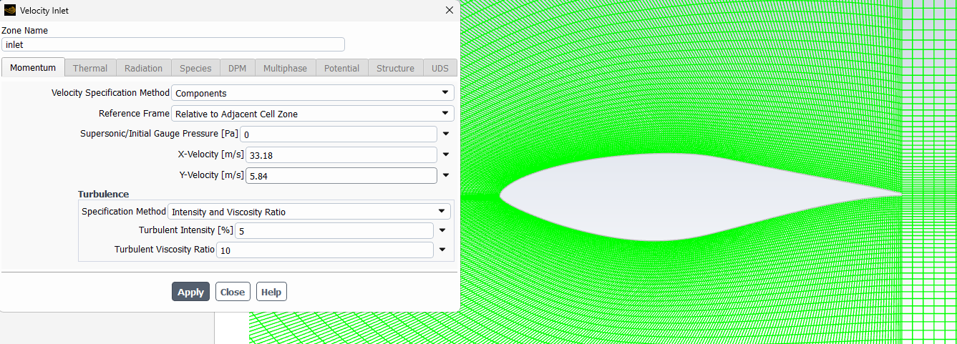Switch to the Momentum tab
957x344 pixels.
(x=33, y=68)
